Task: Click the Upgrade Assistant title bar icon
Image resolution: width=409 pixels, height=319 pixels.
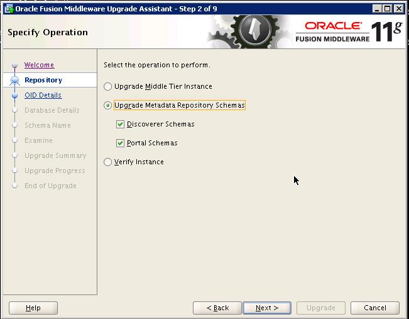Action: coord(9,9)
